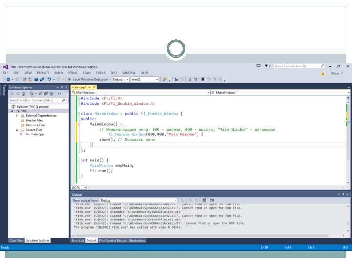Click the Navigate Backward toolbar icon

(8, 79)
